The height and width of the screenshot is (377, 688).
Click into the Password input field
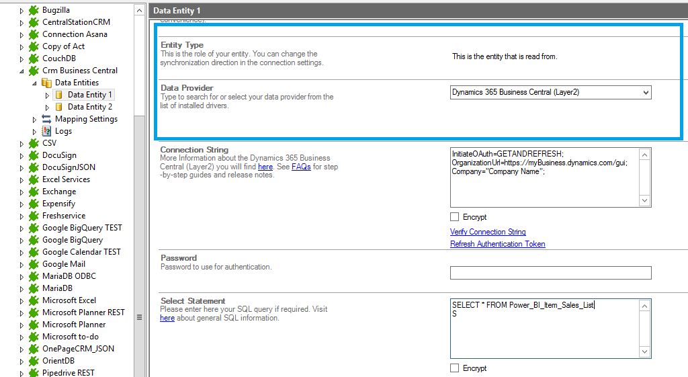pos(550,273)
